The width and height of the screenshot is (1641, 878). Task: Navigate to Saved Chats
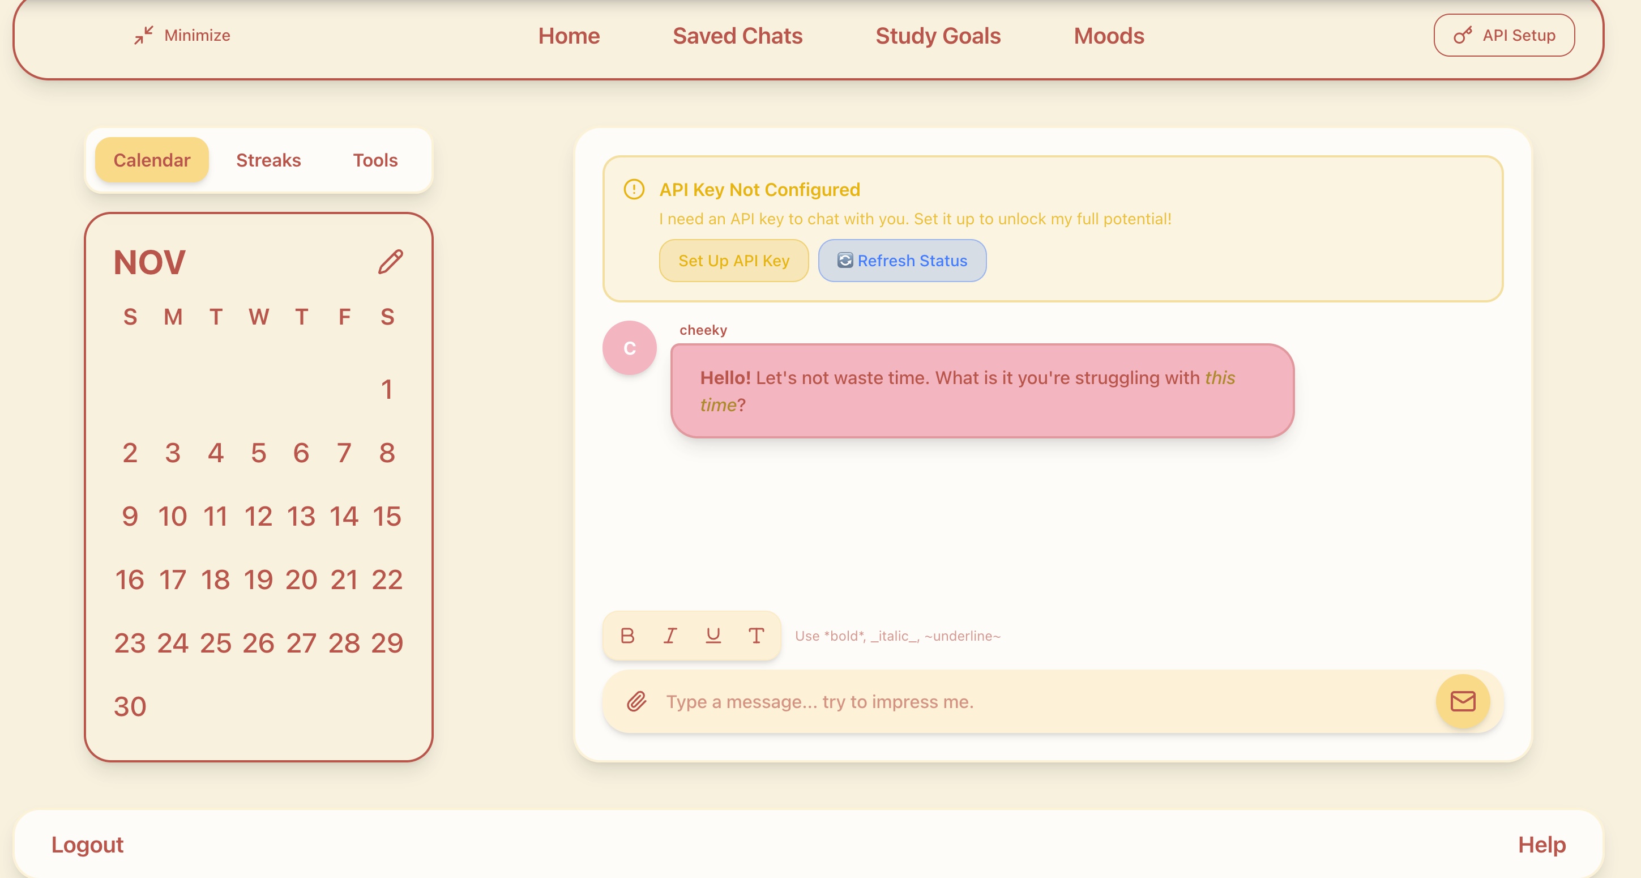point(737,36)
